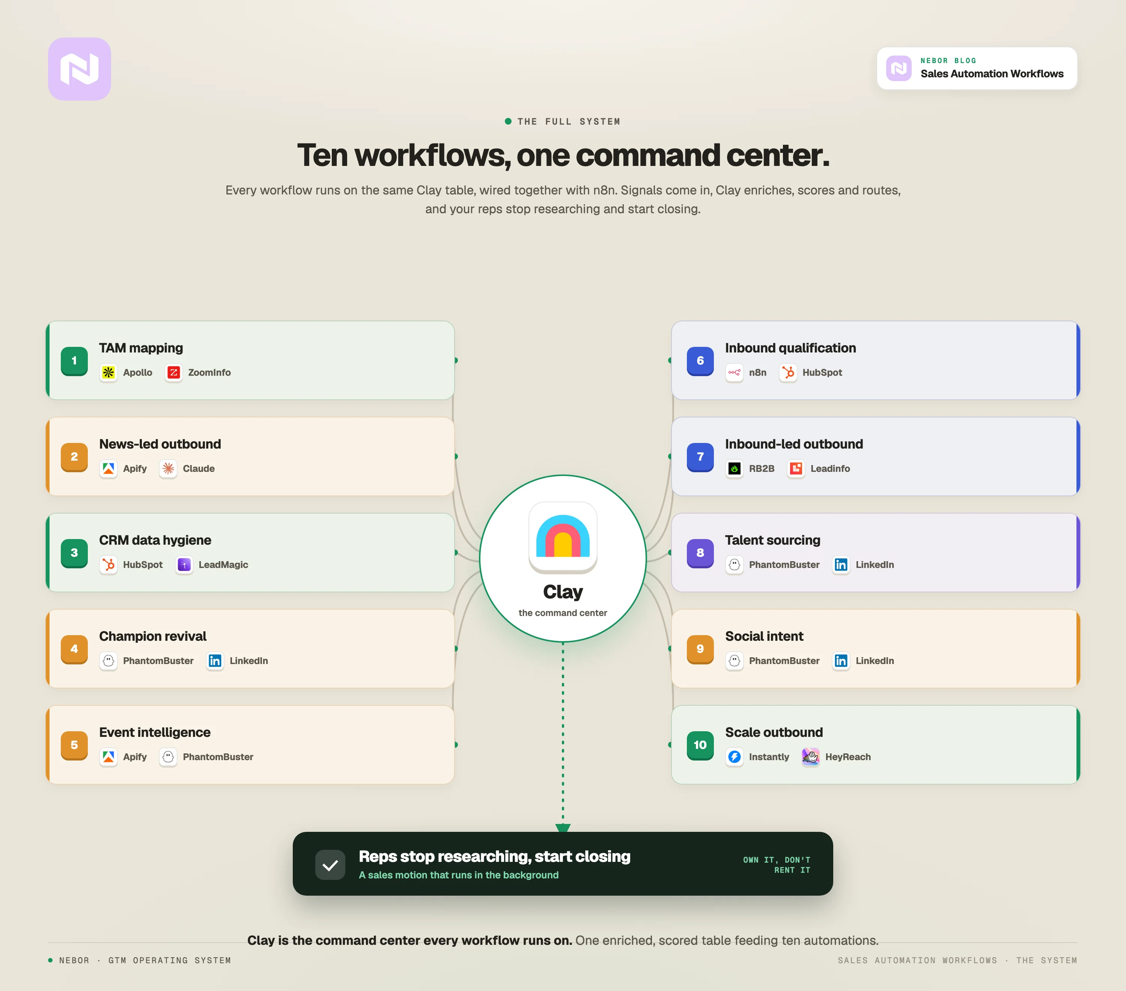1126x991 pixels.
Task: Click the 'Leadinfo' label in Inbound-led outbound
Action: (x=830, y=469)
